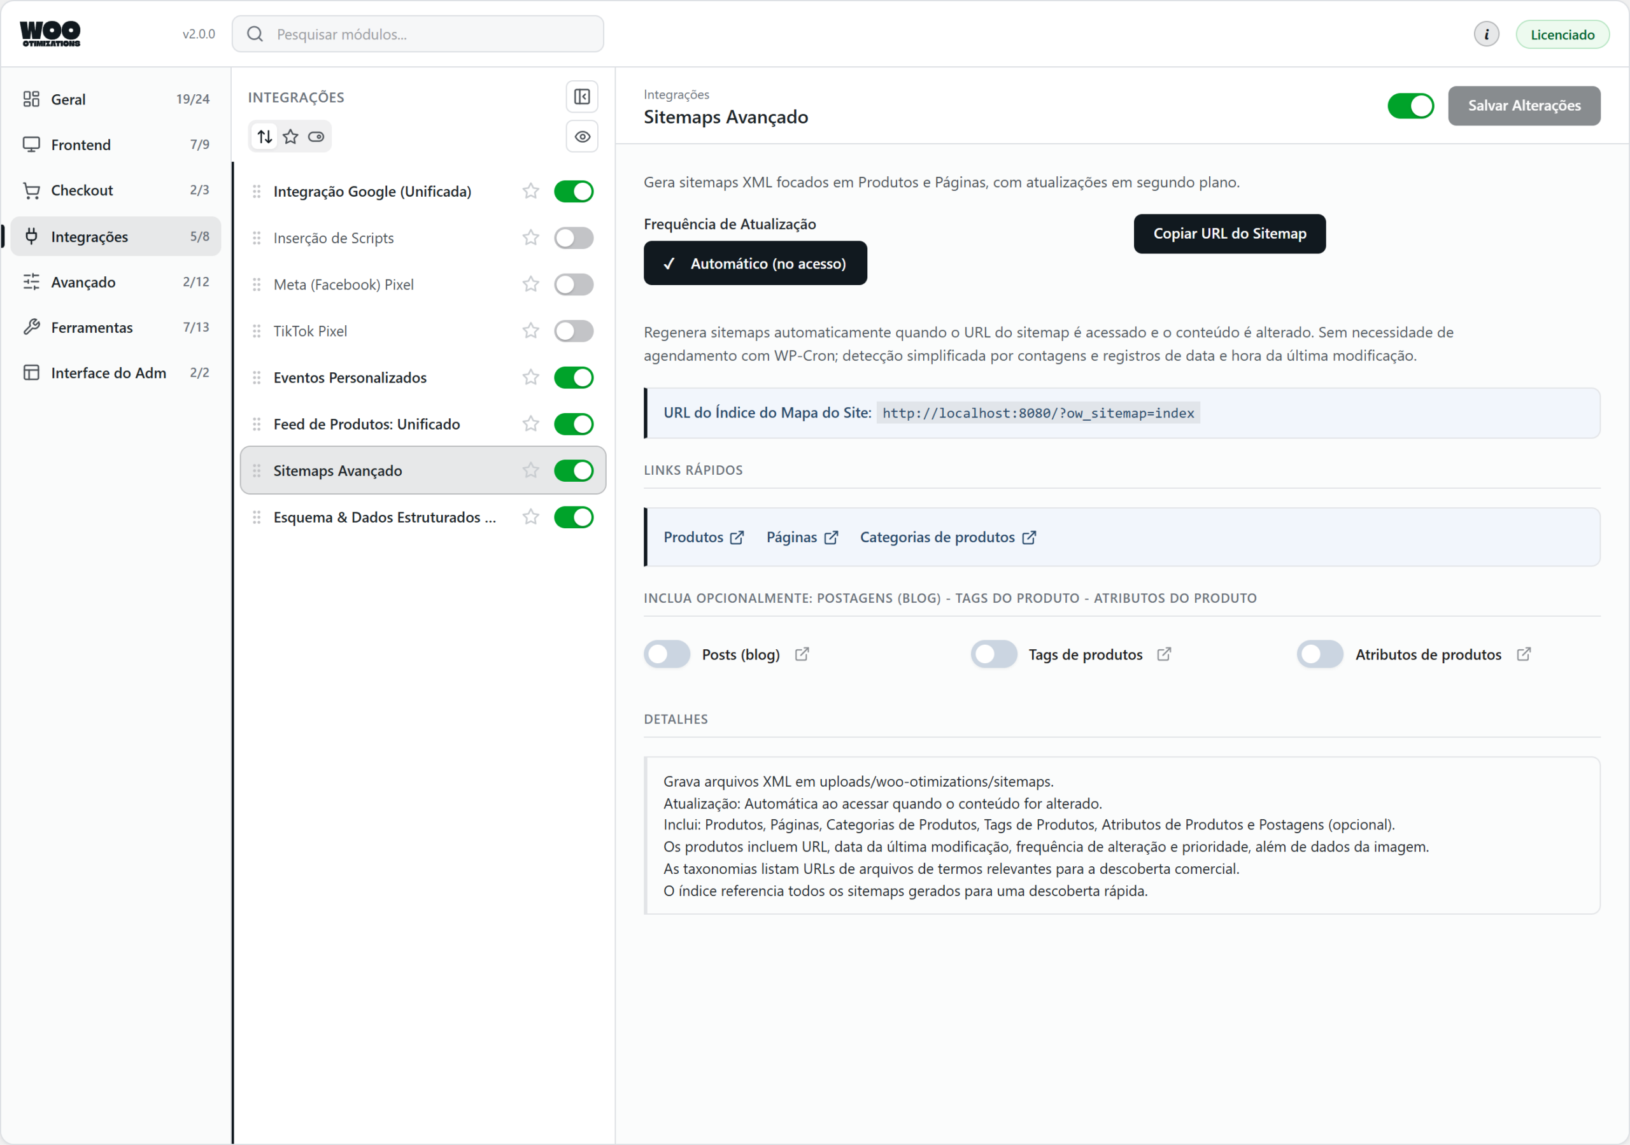
Task: Click the Copiar URL do Sitemap button
Action: click(x=1229, y=234)
